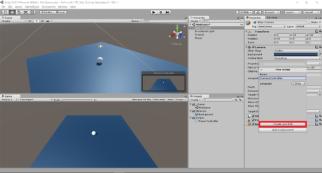Select the Scale tool
The image size is (322, 173).
(25, 13)
